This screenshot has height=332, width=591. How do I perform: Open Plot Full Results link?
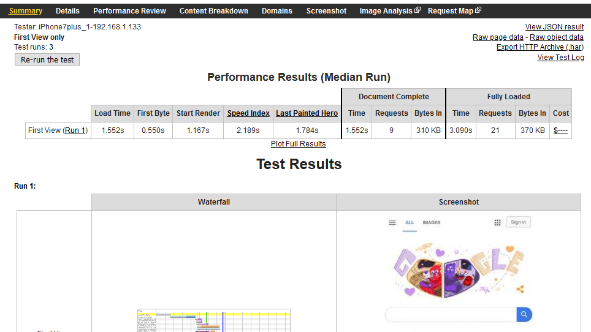click(x=298, y=144)
